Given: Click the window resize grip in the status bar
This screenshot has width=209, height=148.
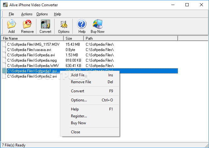Looking at the screenshot, I should tap(207, 145).
